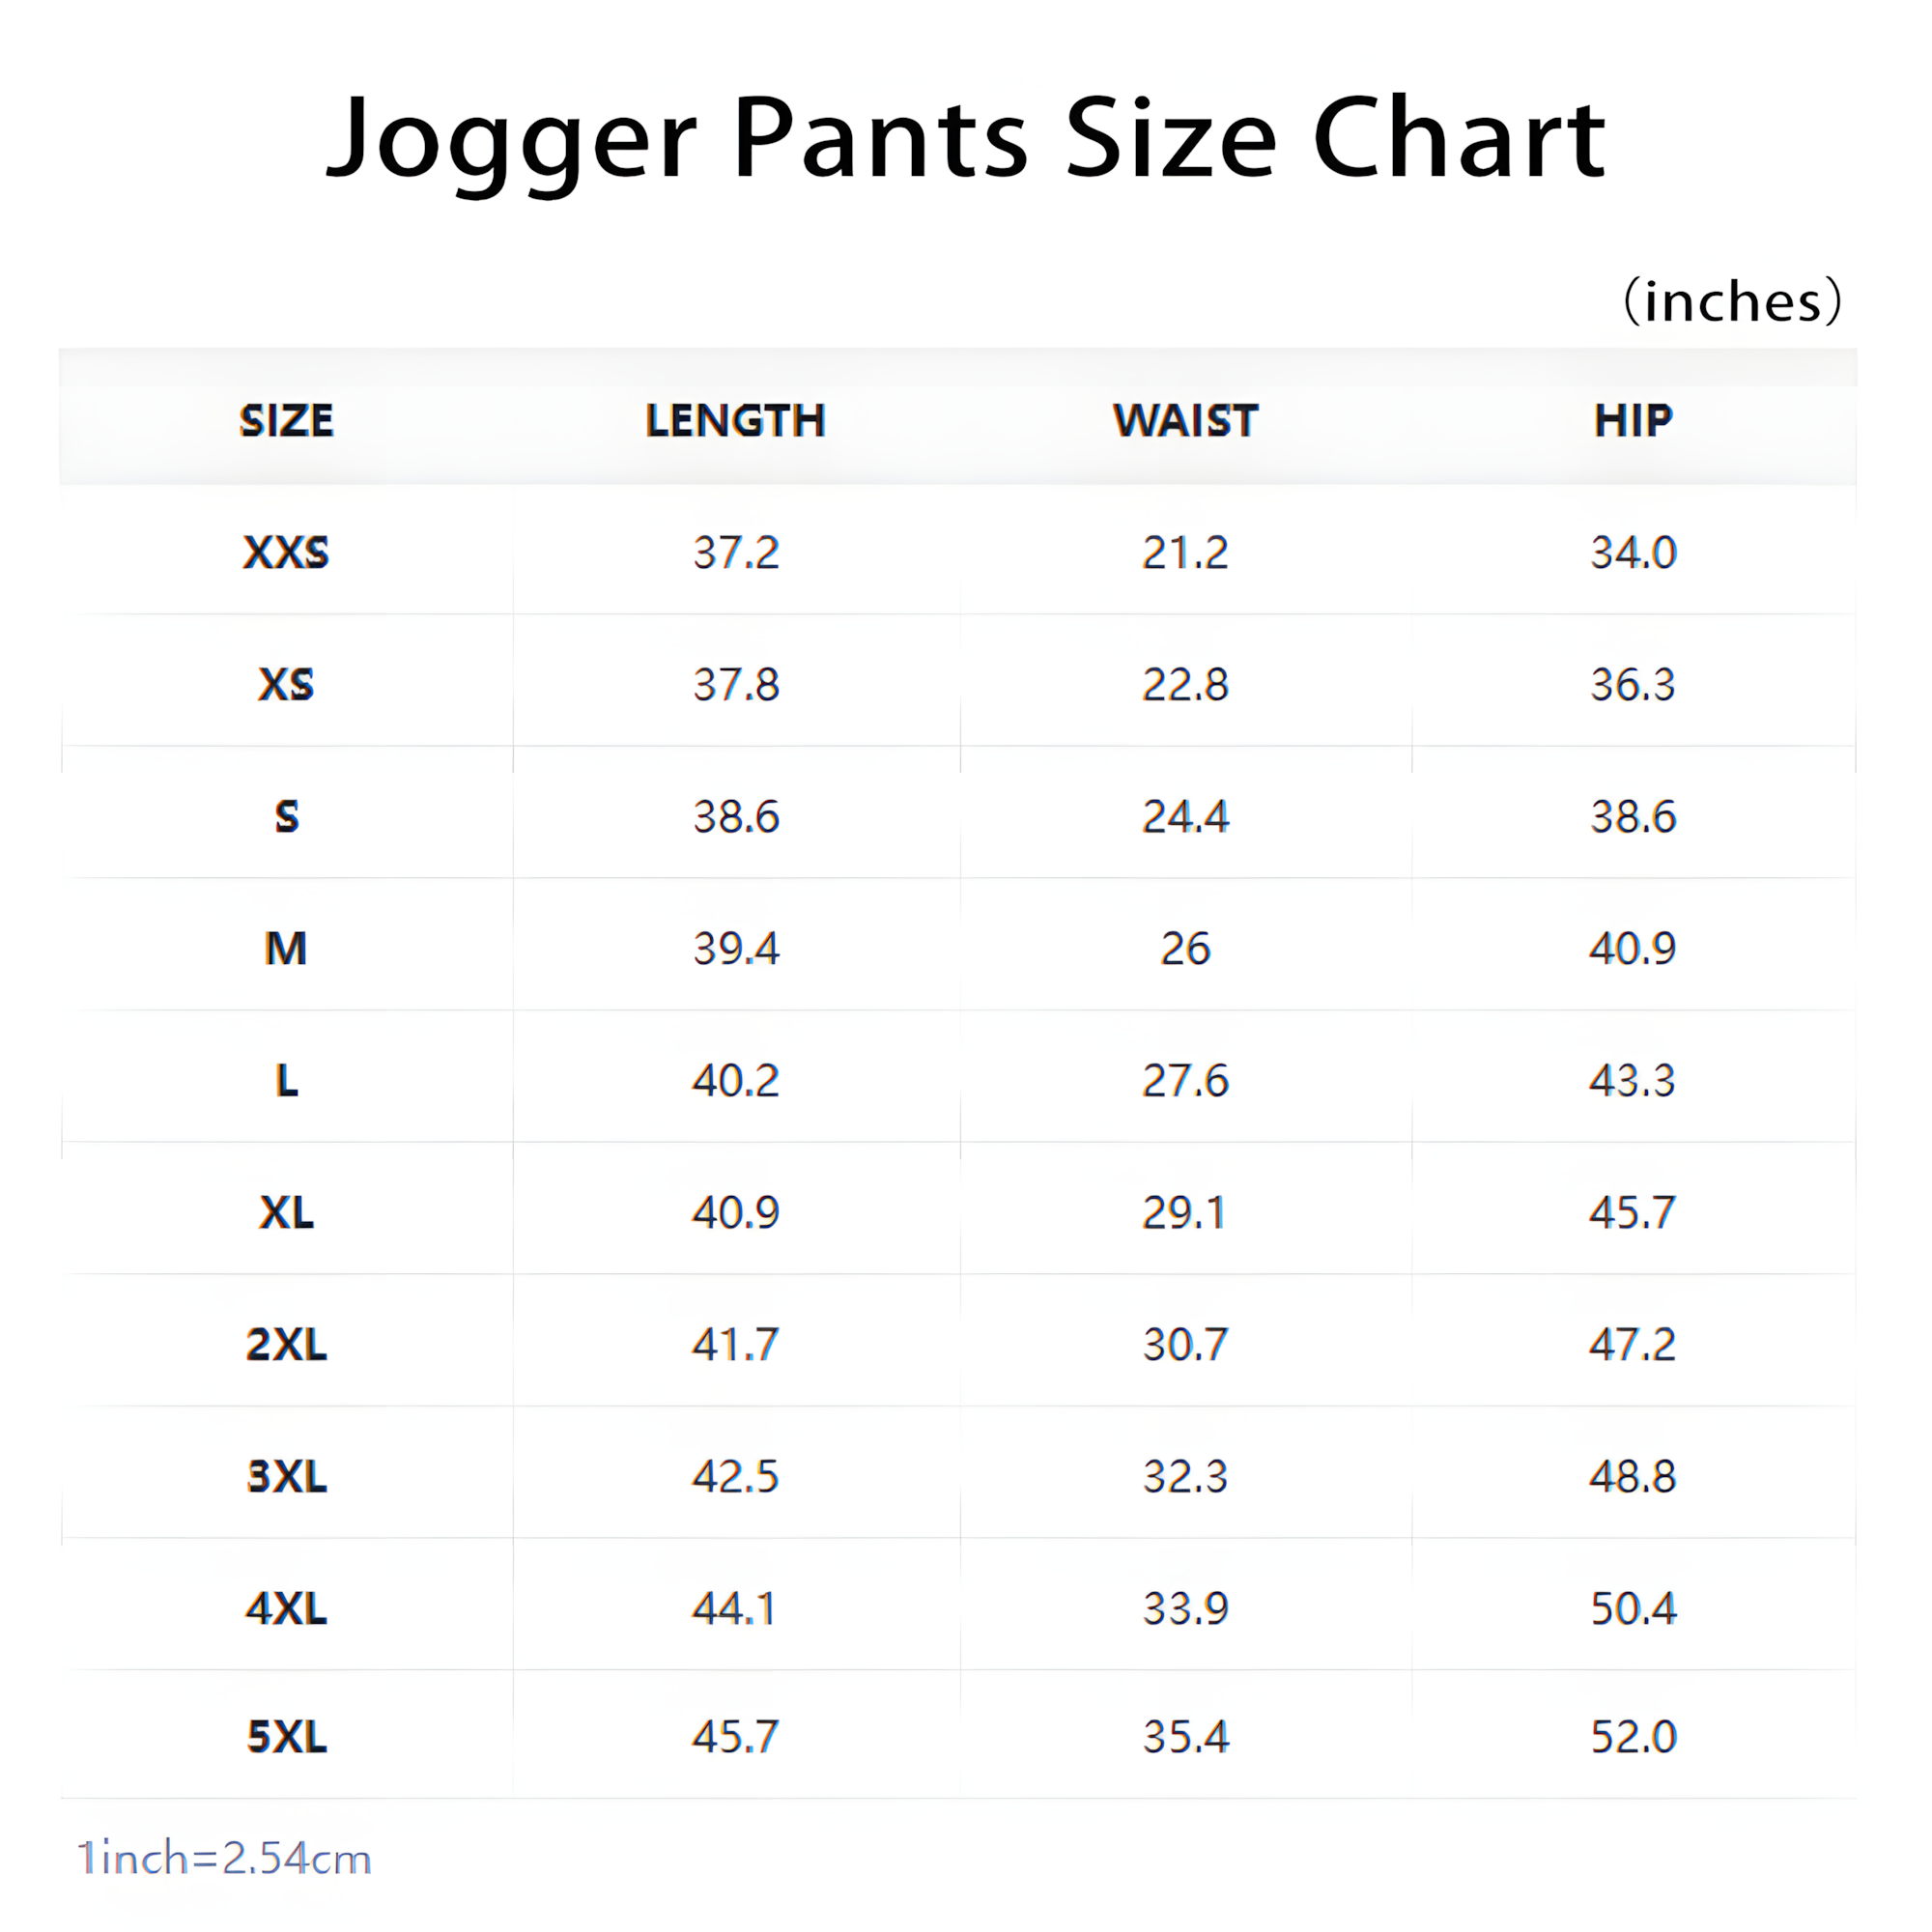Select the 5XL size label
The height and width of the screenshot is (1932, 1932).
coord(286,1736)
